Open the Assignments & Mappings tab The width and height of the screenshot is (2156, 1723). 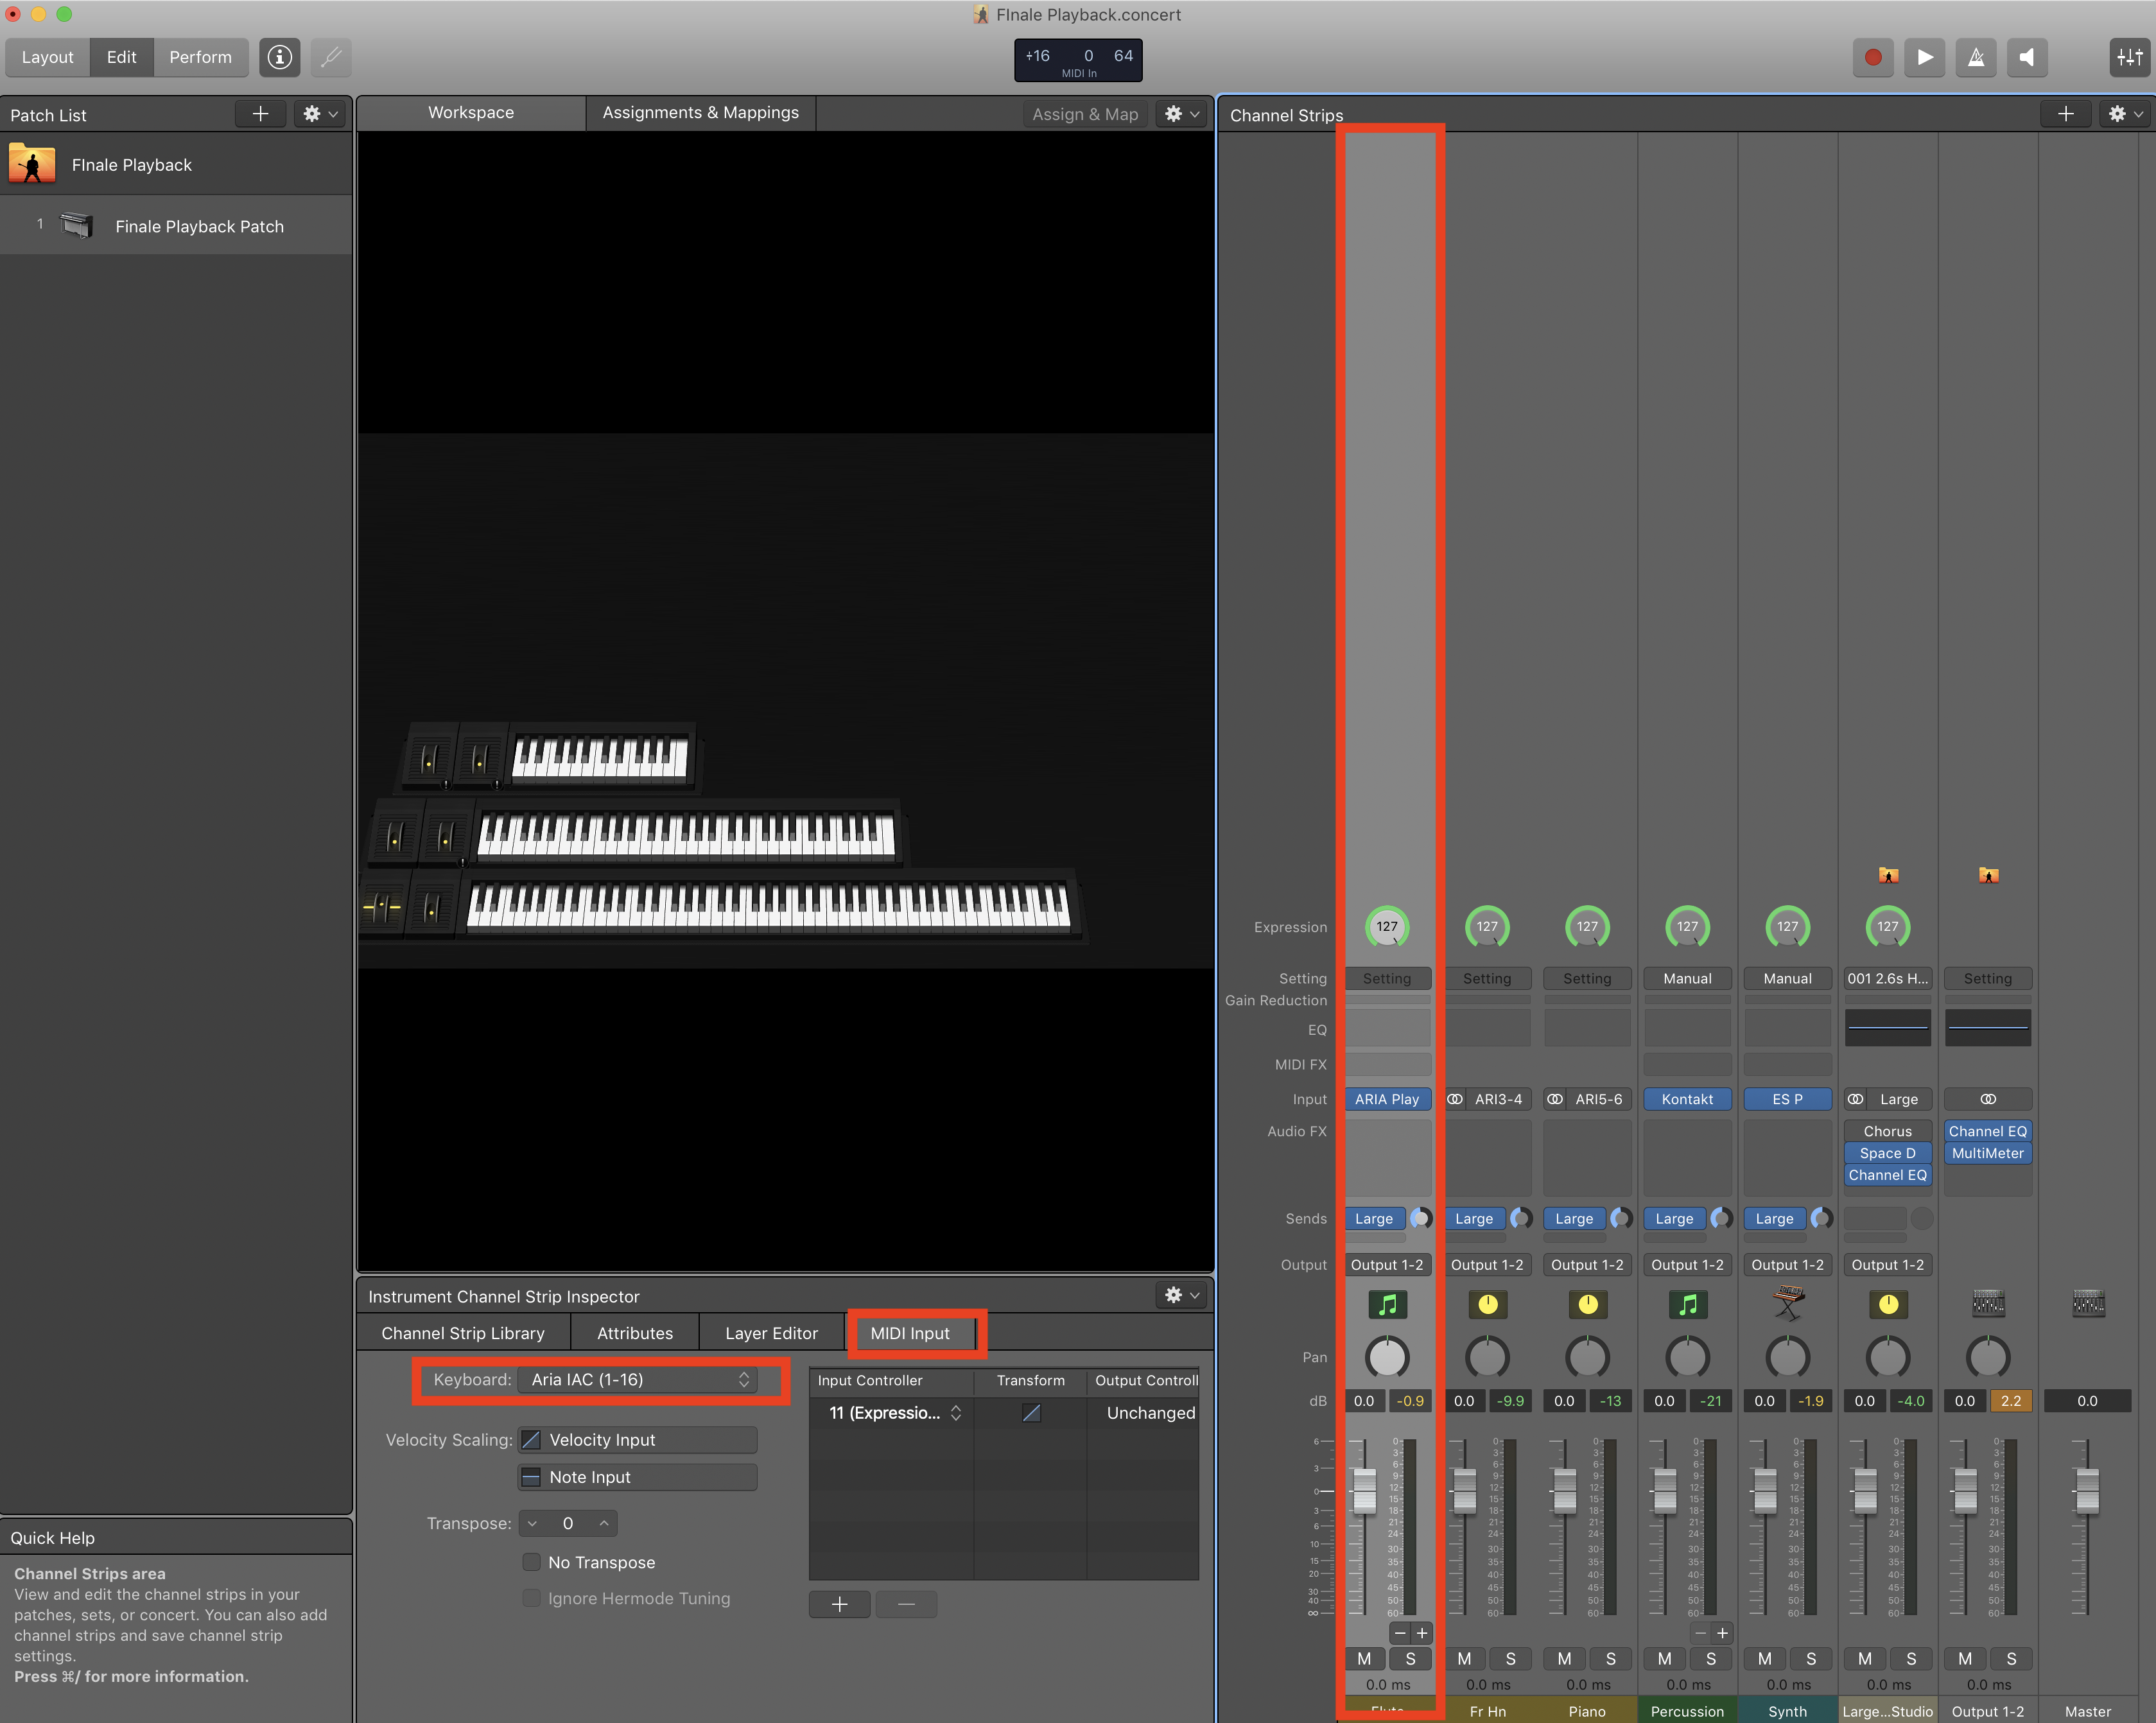[700, 113]
